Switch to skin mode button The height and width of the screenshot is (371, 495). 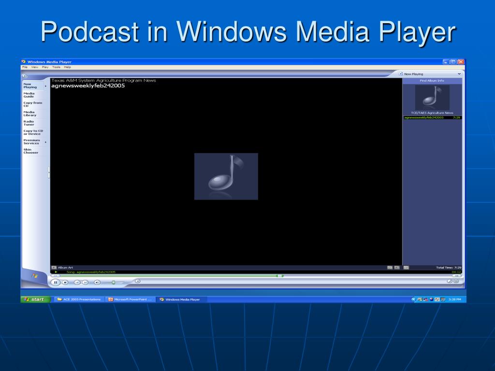point(456,281)
